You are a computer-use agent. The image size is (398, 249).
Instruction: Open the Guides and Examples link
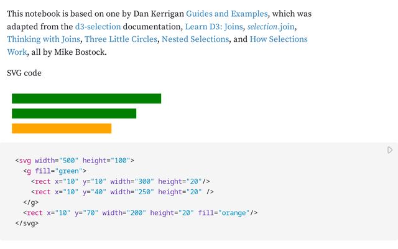(226, 14)
